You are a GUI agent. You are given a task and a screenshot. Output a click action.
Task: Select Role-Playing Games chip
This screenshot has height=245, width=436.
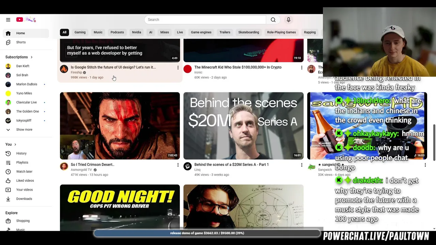[x=281, y=32]
